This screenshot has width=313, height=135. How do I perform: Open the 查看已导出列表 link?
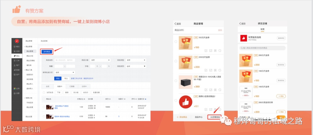[x=77, y=78]
